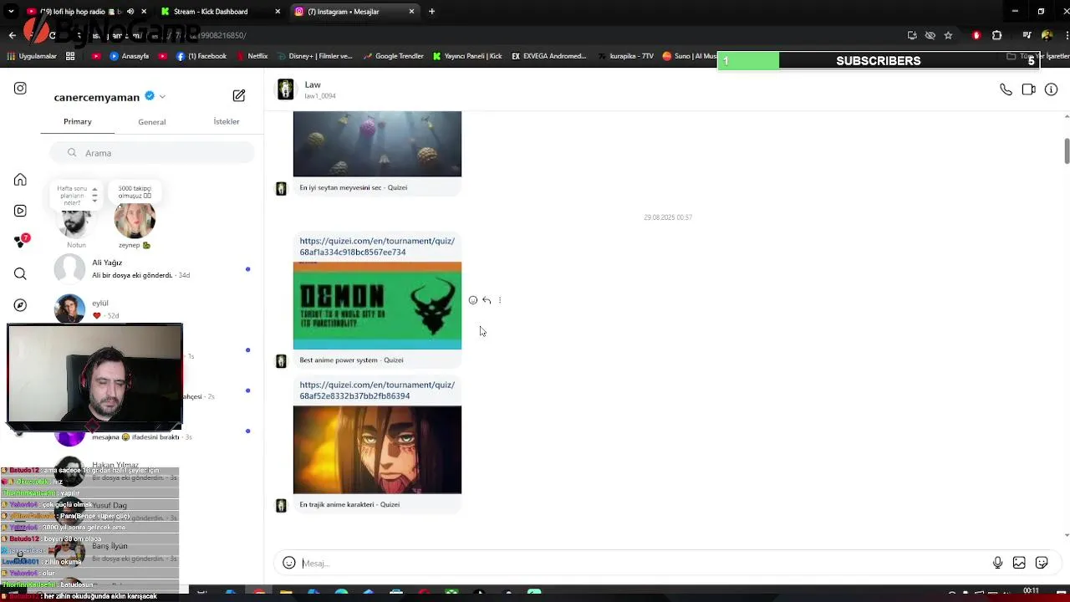
Task: Switch to the Primary inbox tab
Action: pos(78,121)
